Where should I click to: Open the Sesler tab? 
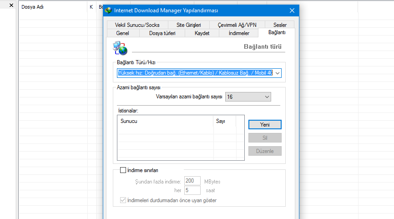tap(280, 25)
